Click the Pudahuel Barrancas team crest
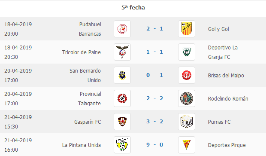Screen dimensions: 266x156 tap(122, 29)
